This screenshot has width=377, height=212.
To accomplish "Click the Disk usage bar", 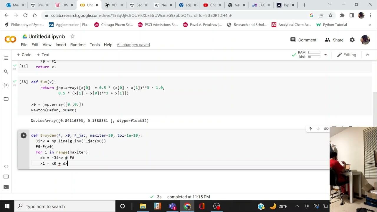I will [x=314, y=57].
